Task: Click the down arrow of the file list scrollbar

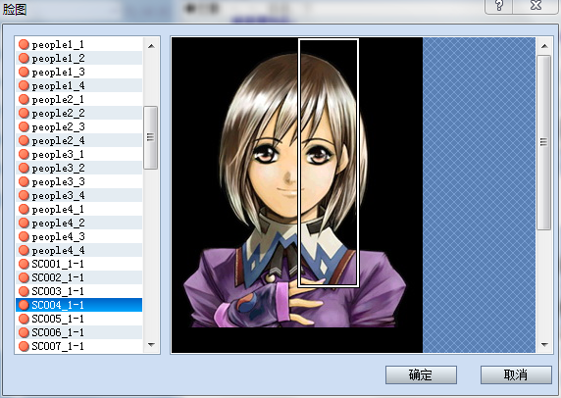Action: coord(151,345)
